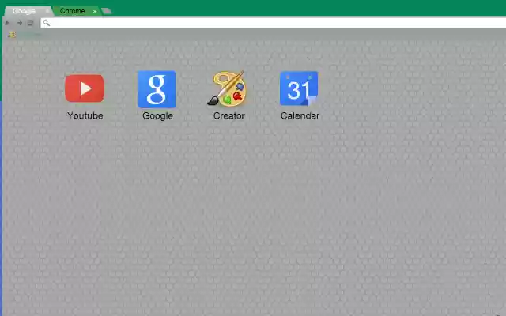Open the Calendar 31 app icon
The width and height of the screenshot is (506, 316).
[299, 88]
